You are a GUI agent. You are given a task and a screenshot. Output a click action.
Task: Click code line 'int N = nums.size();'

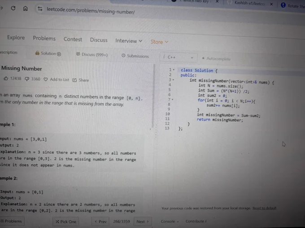point(221,86)
